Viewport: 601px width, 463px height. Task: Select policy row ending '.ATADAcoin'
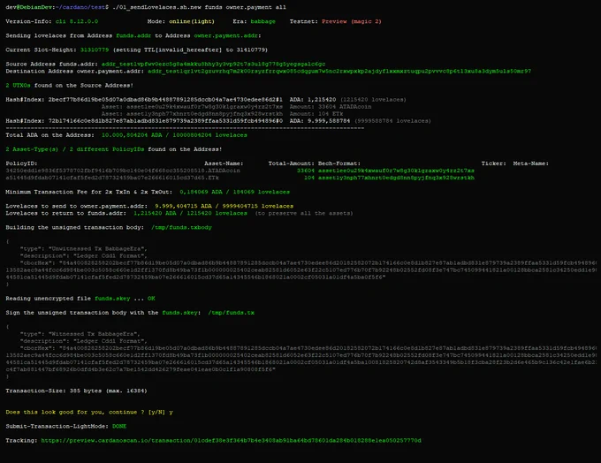tap(123, 171)
